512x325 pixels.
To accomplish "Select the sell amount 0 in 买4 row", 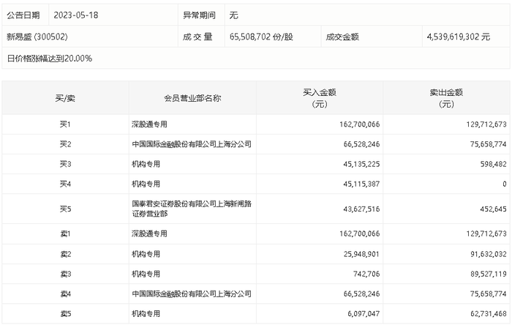I will tap(505, 184).
